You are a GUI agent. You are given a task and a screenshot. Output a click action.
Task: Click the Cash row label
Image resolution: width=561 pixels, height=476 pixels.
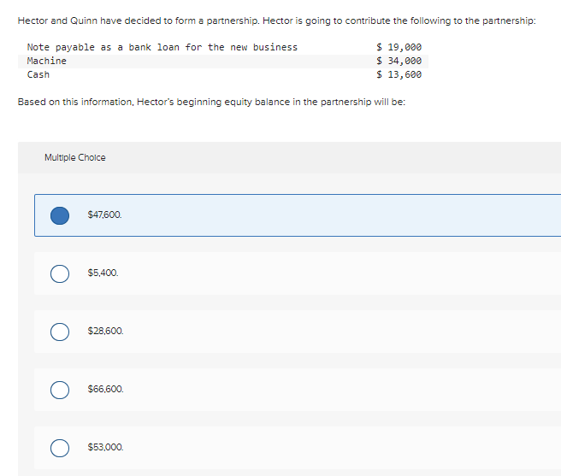point(38,74)
